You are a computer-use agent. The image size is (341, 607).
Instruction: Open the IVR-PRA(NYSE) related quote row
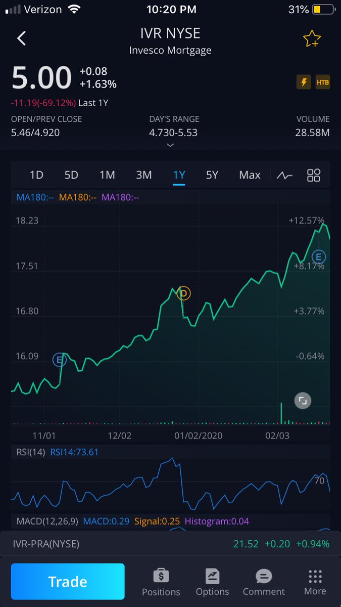(x=170, y=544)
